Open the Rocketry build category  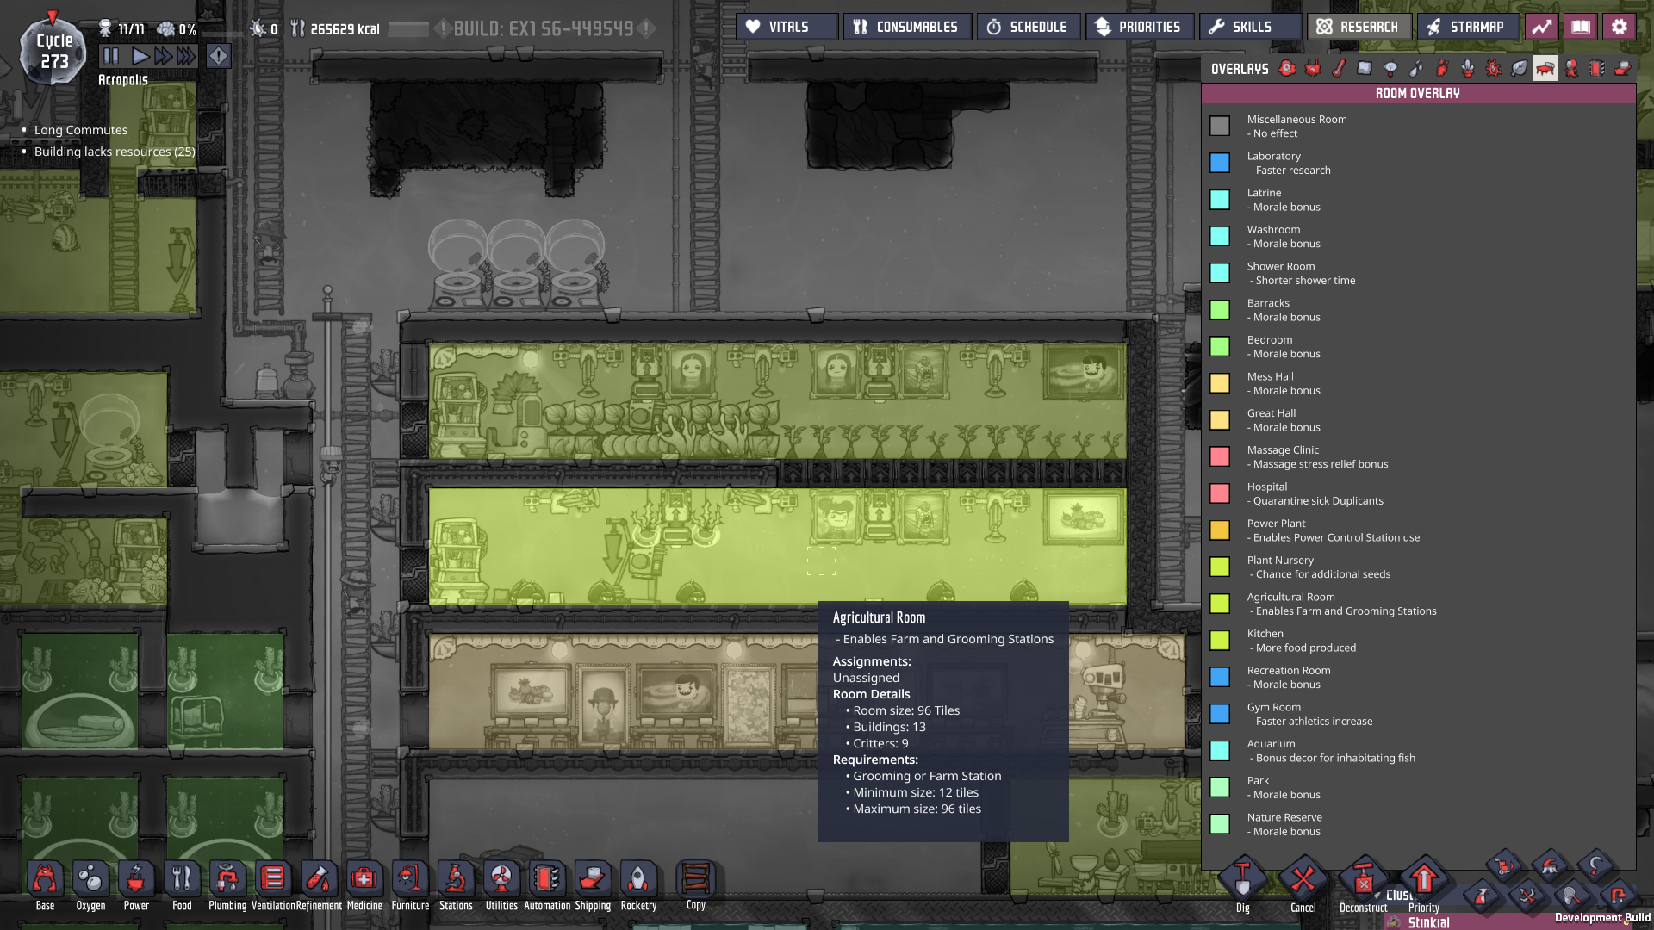[638, 880]
